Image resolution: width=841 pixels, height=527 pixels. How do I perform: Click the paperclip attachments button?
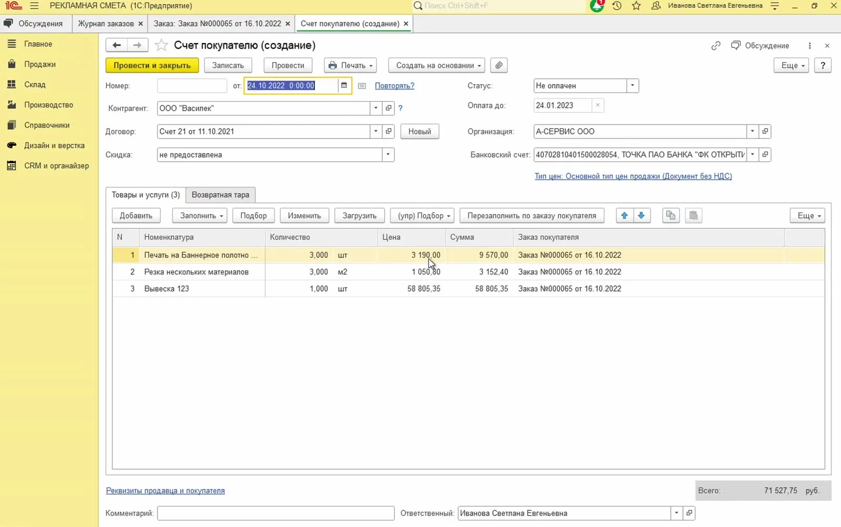[499, 65]
